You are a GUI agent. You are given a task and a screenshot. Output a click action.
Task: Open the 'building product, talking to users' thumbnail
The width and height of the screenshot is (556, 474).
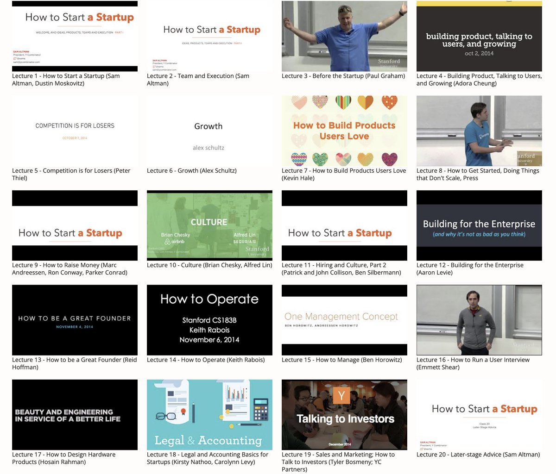(479, 36)
